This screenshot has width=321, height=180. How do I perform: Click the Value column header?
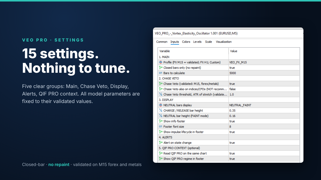[264, 51]
